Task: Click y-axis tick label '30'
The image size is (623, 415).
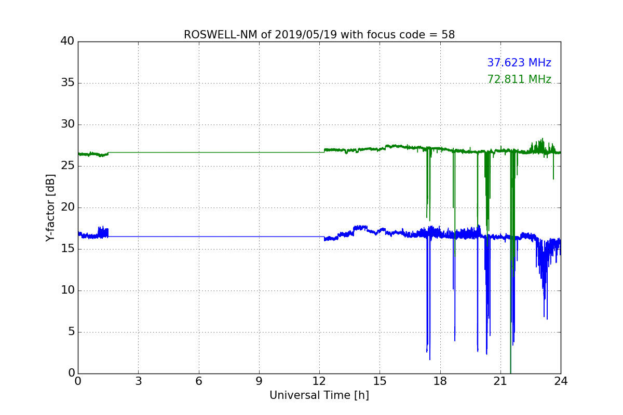Action: [67, 125]
